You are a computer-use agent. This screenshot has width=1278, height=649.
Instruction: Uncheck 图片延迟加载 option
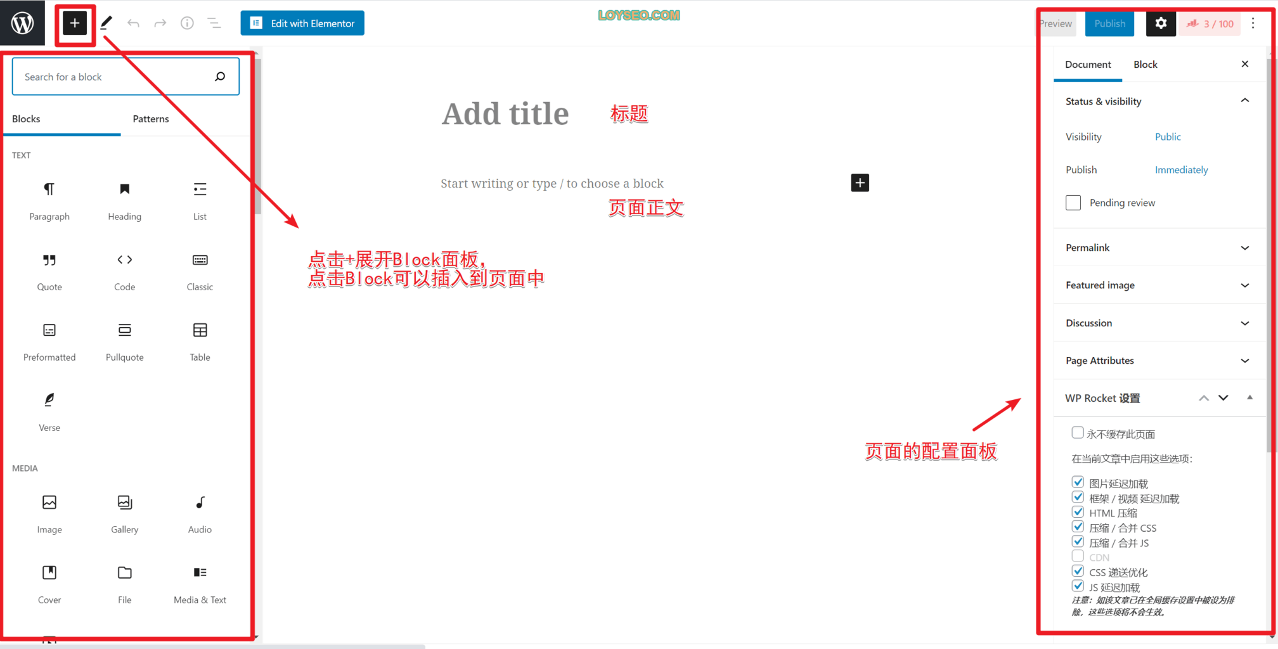(x=1078, y=482)
